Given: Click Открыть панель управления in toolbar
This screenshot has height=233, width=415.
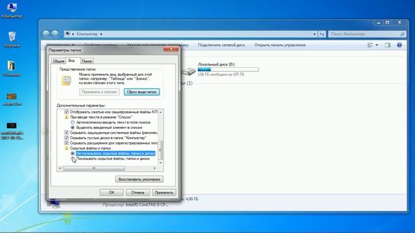Looking at the screenshot, I should (x=279, y=45).
